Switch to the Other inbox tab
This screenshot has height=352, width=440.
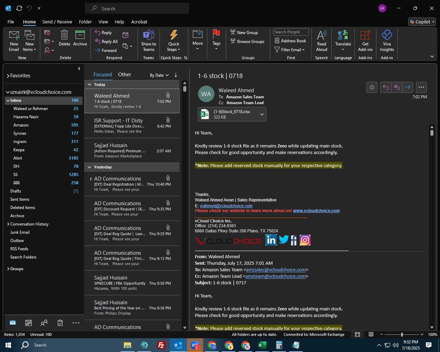coord(124,75)
